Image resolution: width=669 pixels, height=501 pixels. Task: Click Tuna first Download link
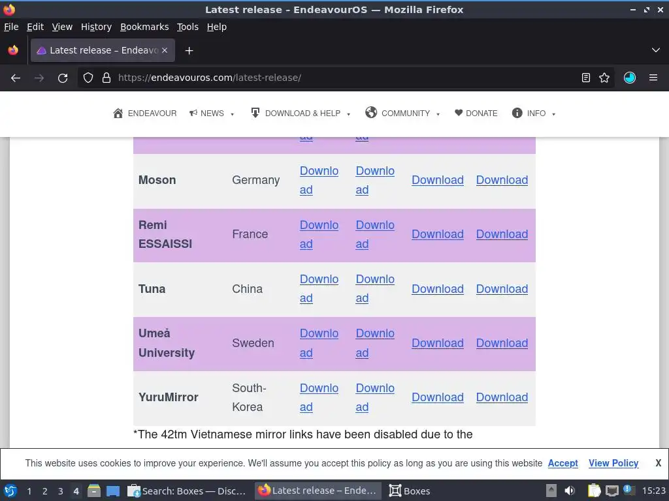[319, 289]
